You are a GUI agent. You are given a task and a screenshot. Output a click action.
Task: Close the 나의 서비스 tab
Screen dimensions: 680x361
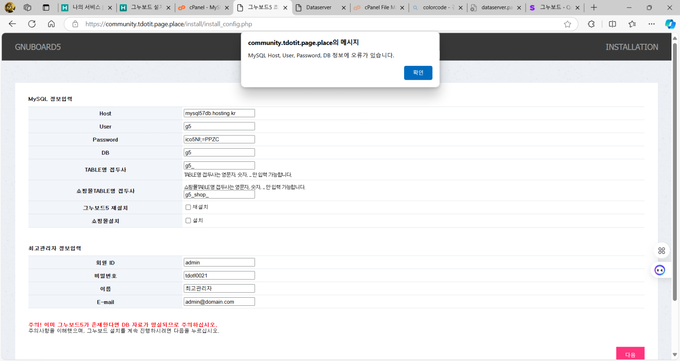(x=110, y=8)
